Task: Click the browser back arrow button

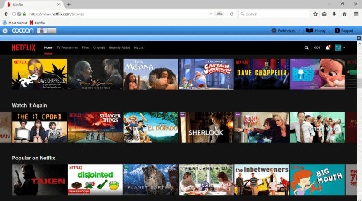Action: [x=6, y=14]
